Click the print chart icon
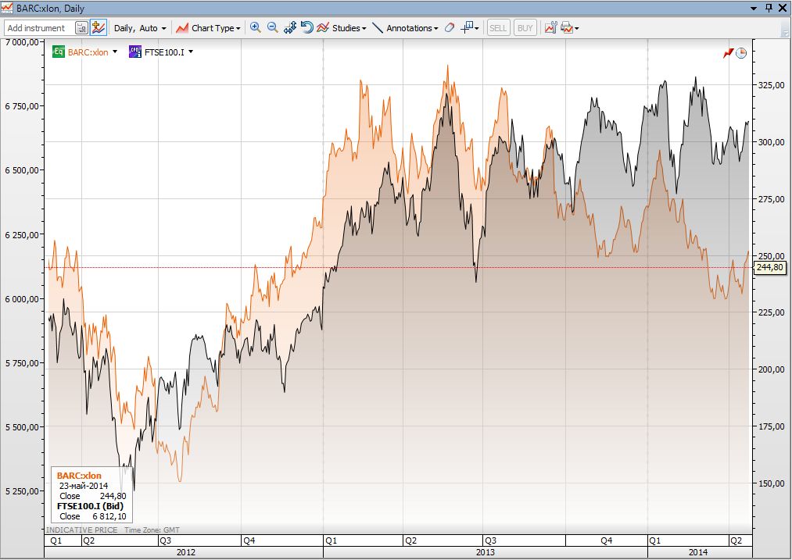The height and width of the screenshot is (560, 792). click(567, 28)
